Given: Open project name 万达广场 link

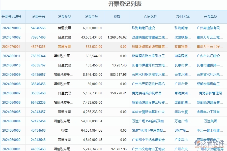Looking at the screenshot, I should click(x=182, y=121).
